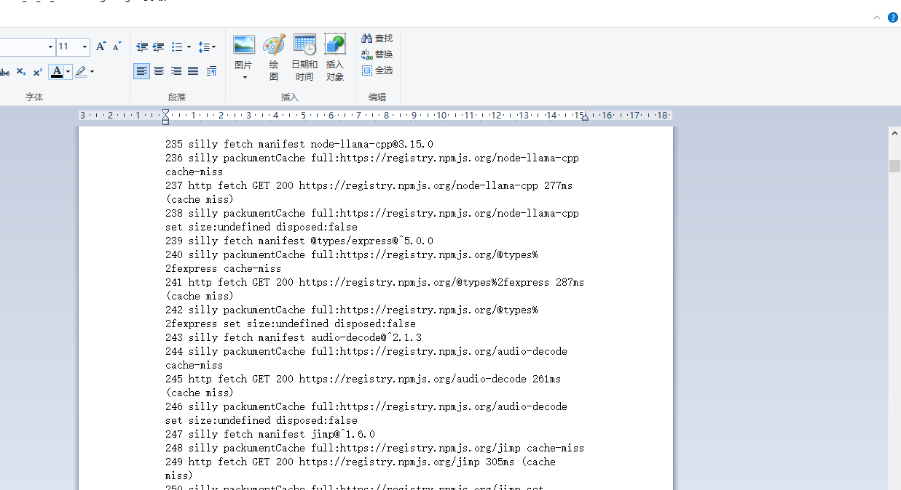Click the right indent marker on ruler
This screenshot has height=490, width=901.
coord(585,118)
